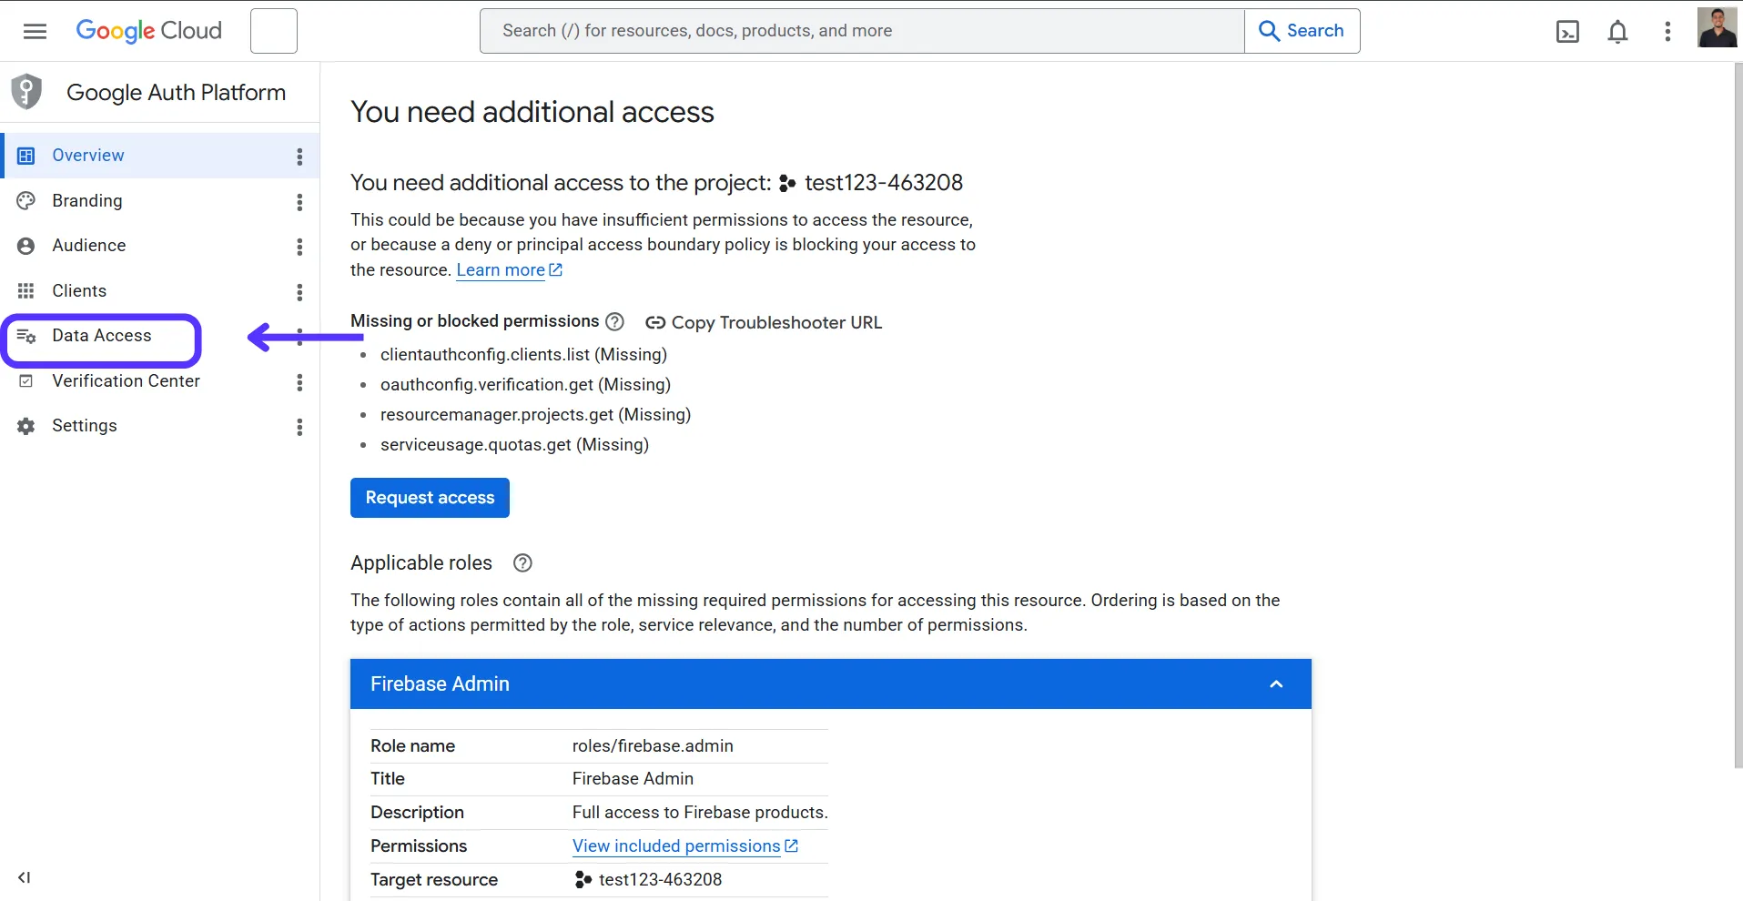Open Verification Center row three-dot menu

[x=299, y=382]
